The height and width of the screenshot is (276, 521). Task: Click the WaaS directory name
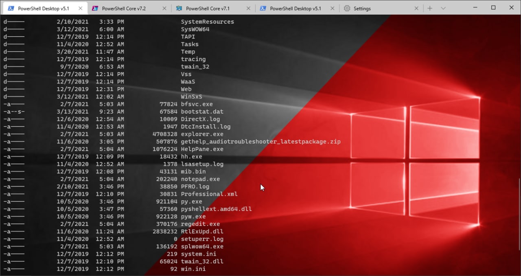pyautogui.click(x=188, y=81)
